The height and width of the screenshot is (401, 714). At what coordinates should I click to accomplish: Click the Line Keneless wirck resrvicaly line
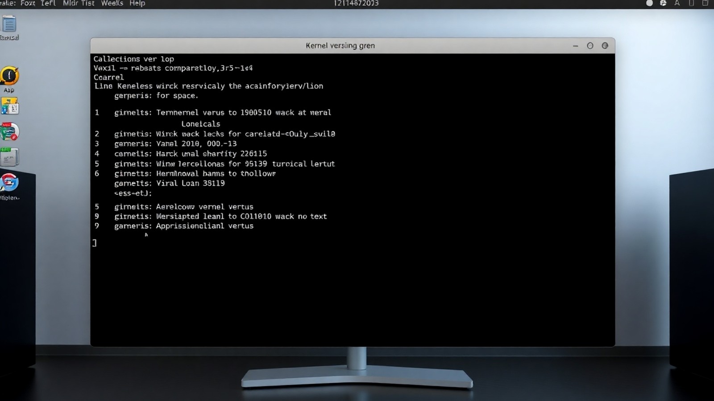coord(208,86)
